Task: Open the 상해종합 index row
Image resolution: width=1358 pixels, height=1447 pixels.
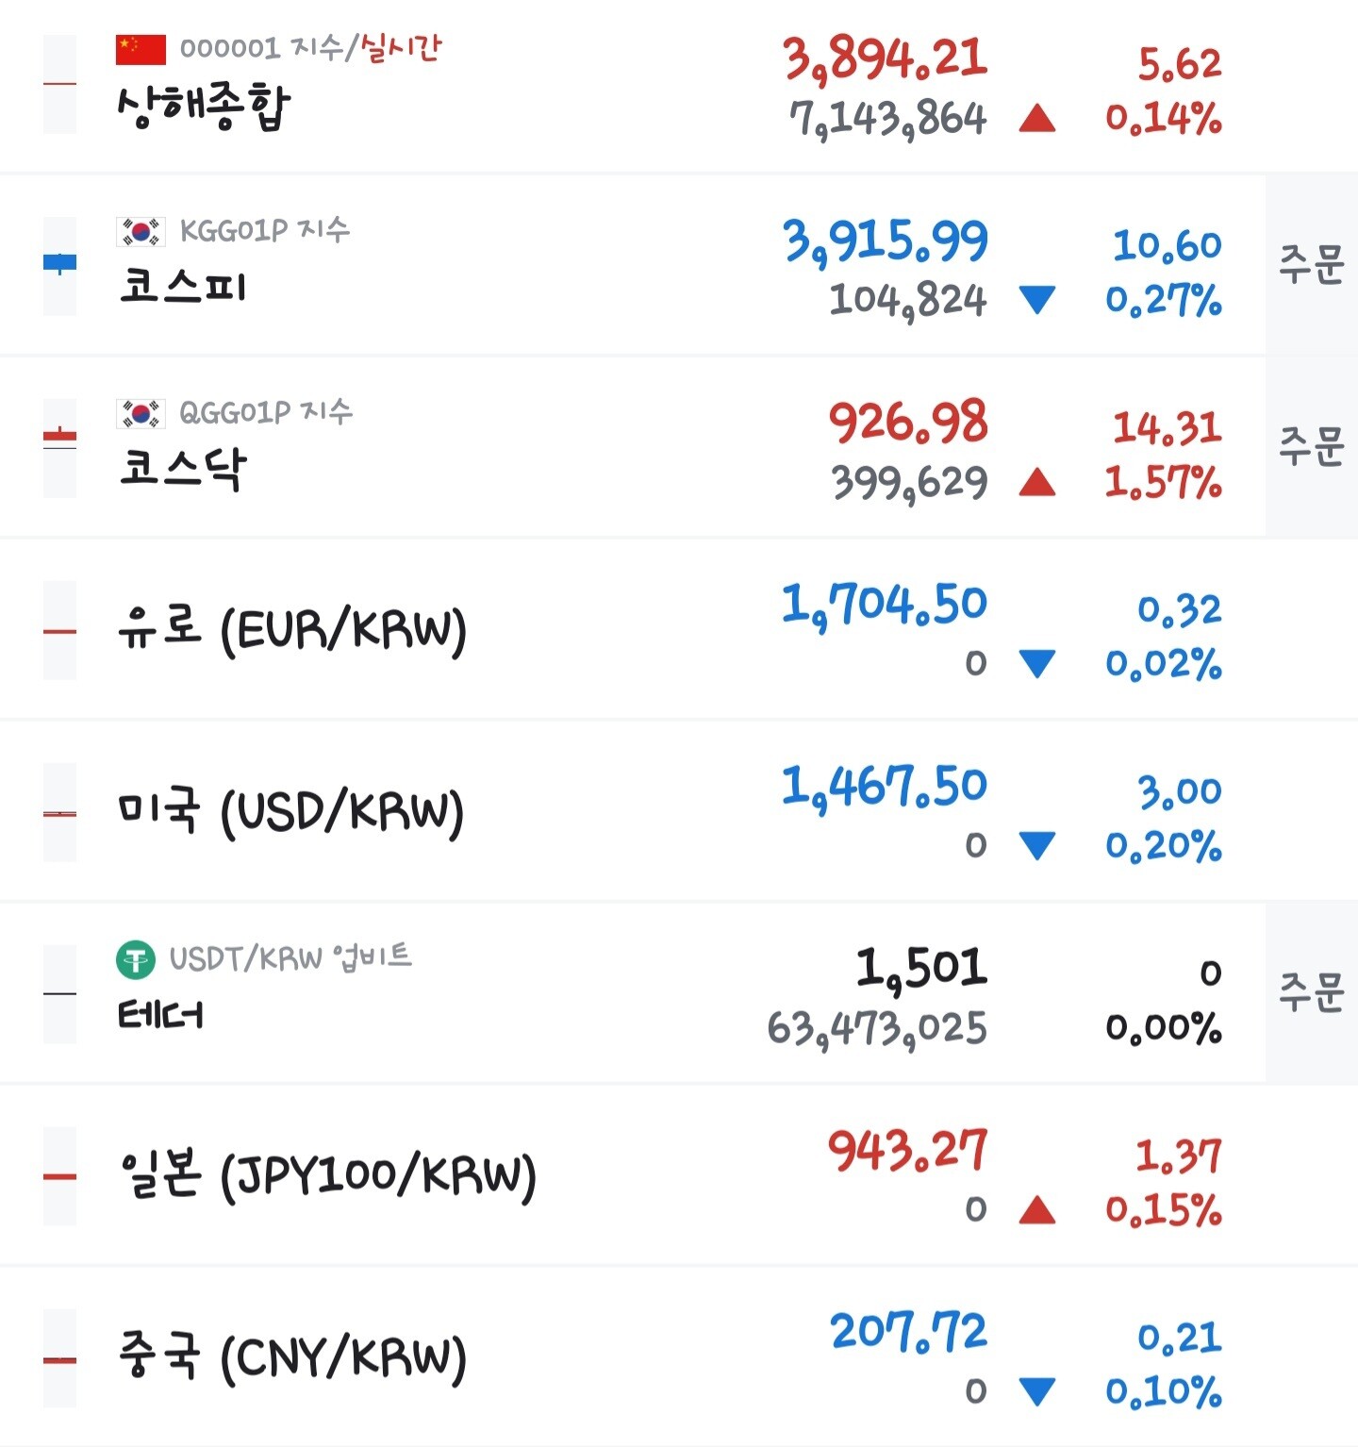Action: 679,85
